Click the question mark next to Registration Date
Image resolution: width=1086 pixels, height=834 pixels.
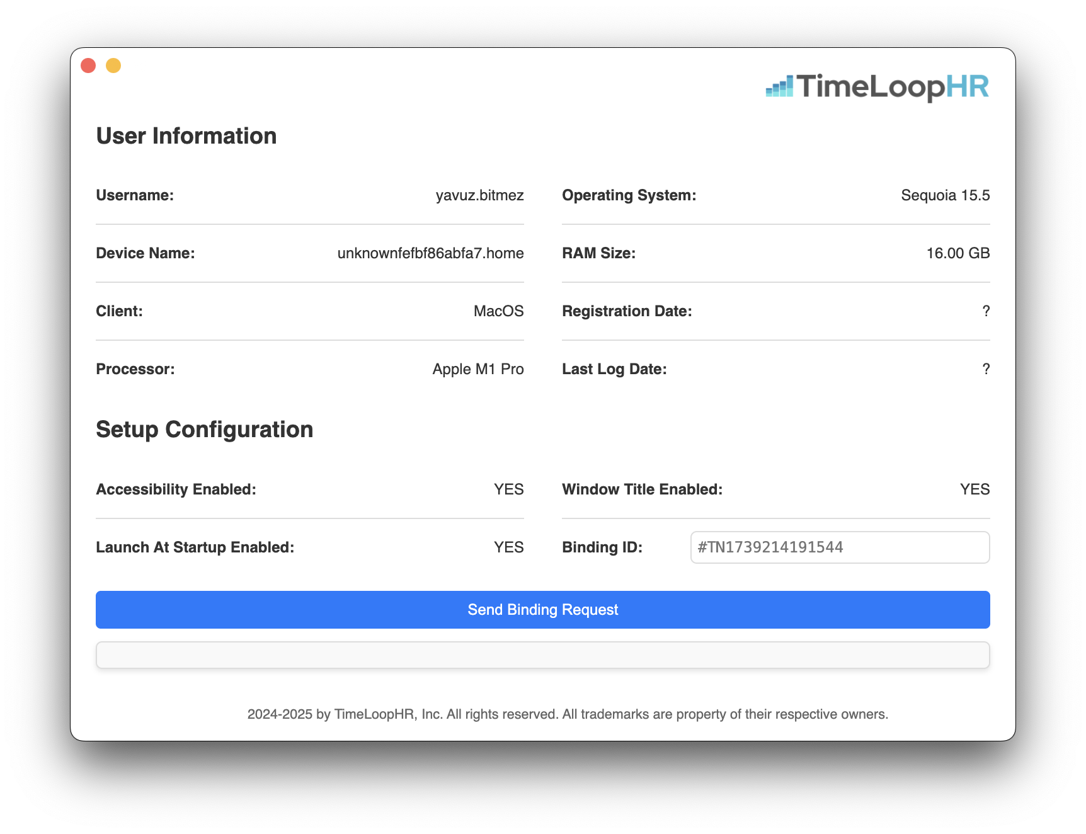985,311
